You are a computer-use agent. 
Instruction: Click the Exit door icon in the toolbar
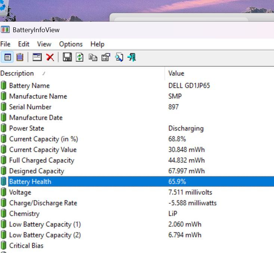tap(132, 57)
